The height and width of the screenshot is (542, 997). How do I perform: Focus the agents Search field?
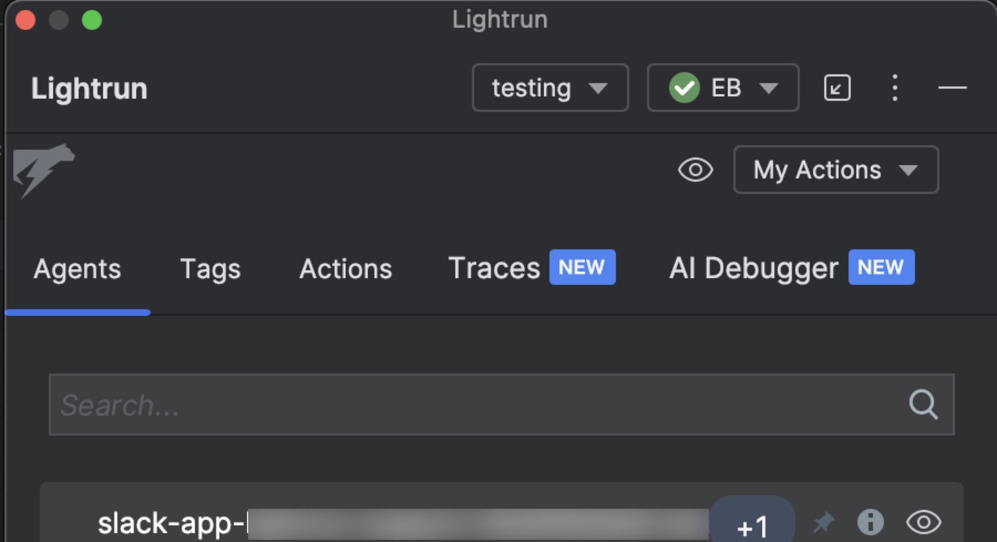point(476,405)
